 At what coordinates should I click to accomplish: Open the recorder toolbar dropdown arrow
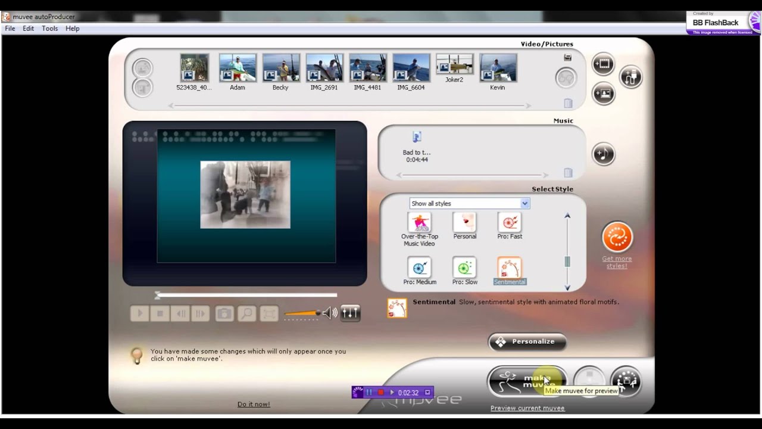pyautogui.click(x=427, y=393)
